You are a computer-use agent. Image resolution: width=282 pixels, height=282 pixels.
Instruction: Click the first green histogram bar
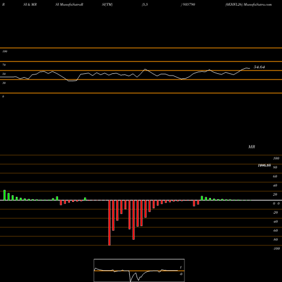click(x=5, y=195)
